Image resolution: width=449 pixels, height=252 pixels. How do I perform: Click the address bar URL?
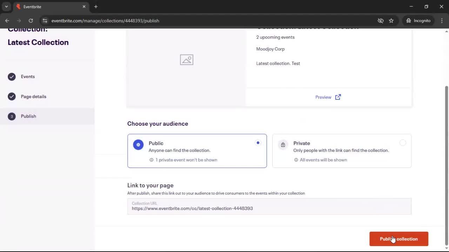[x=105, y=21]
